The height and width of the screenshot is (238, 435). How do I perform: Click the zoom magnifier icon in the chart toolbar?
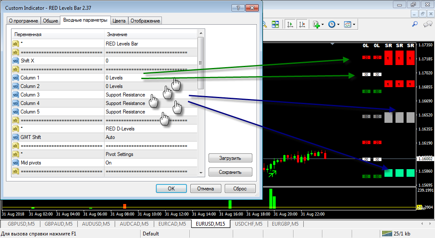[264, 24]
